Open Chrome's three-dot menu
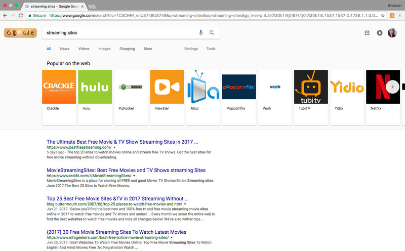The image size is (405, 251). click(x=399, y=16)
